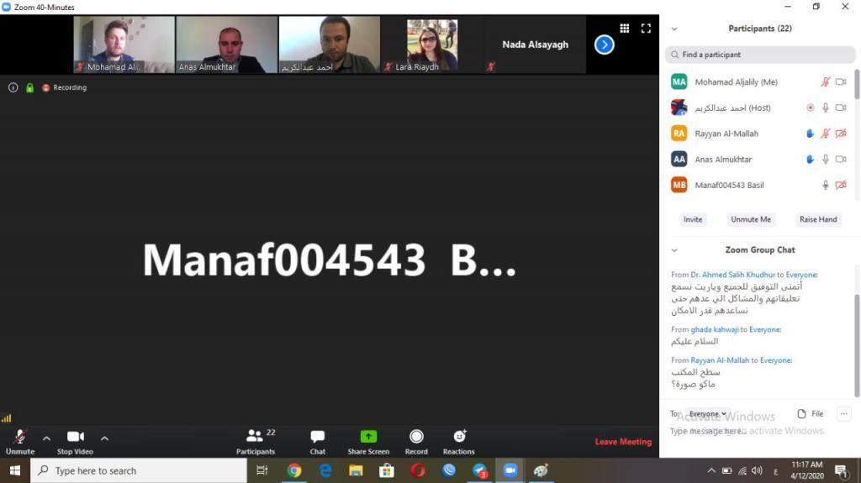Image resolution: width=861 pixels, height=483 pixels.
Task: Expand audio options arrow beside Unmute
Action: point(46,438)
